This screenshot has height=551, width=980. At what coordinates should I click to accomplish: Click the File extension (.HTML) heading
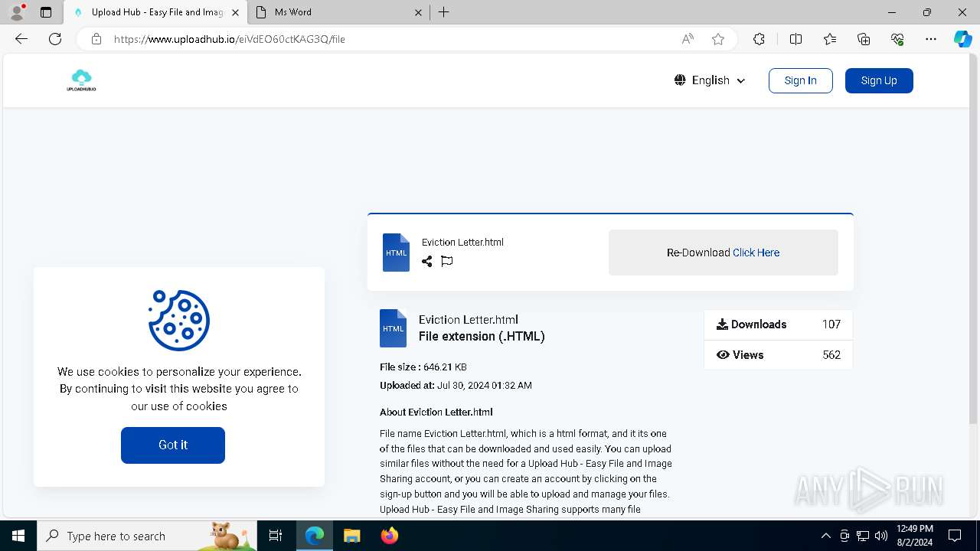[x=482, y=337]
